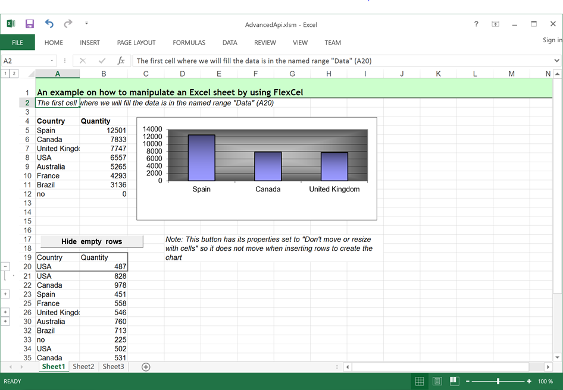Click Ribbon Display Options icon
Image resolution: width=563 pixels, height=390 pixels.
click(495, 24)
